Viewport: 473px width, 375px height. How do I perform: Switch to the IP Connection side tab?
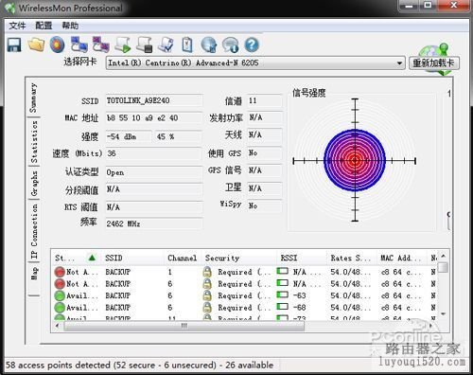pyautogui.click(x=34, y=231)
